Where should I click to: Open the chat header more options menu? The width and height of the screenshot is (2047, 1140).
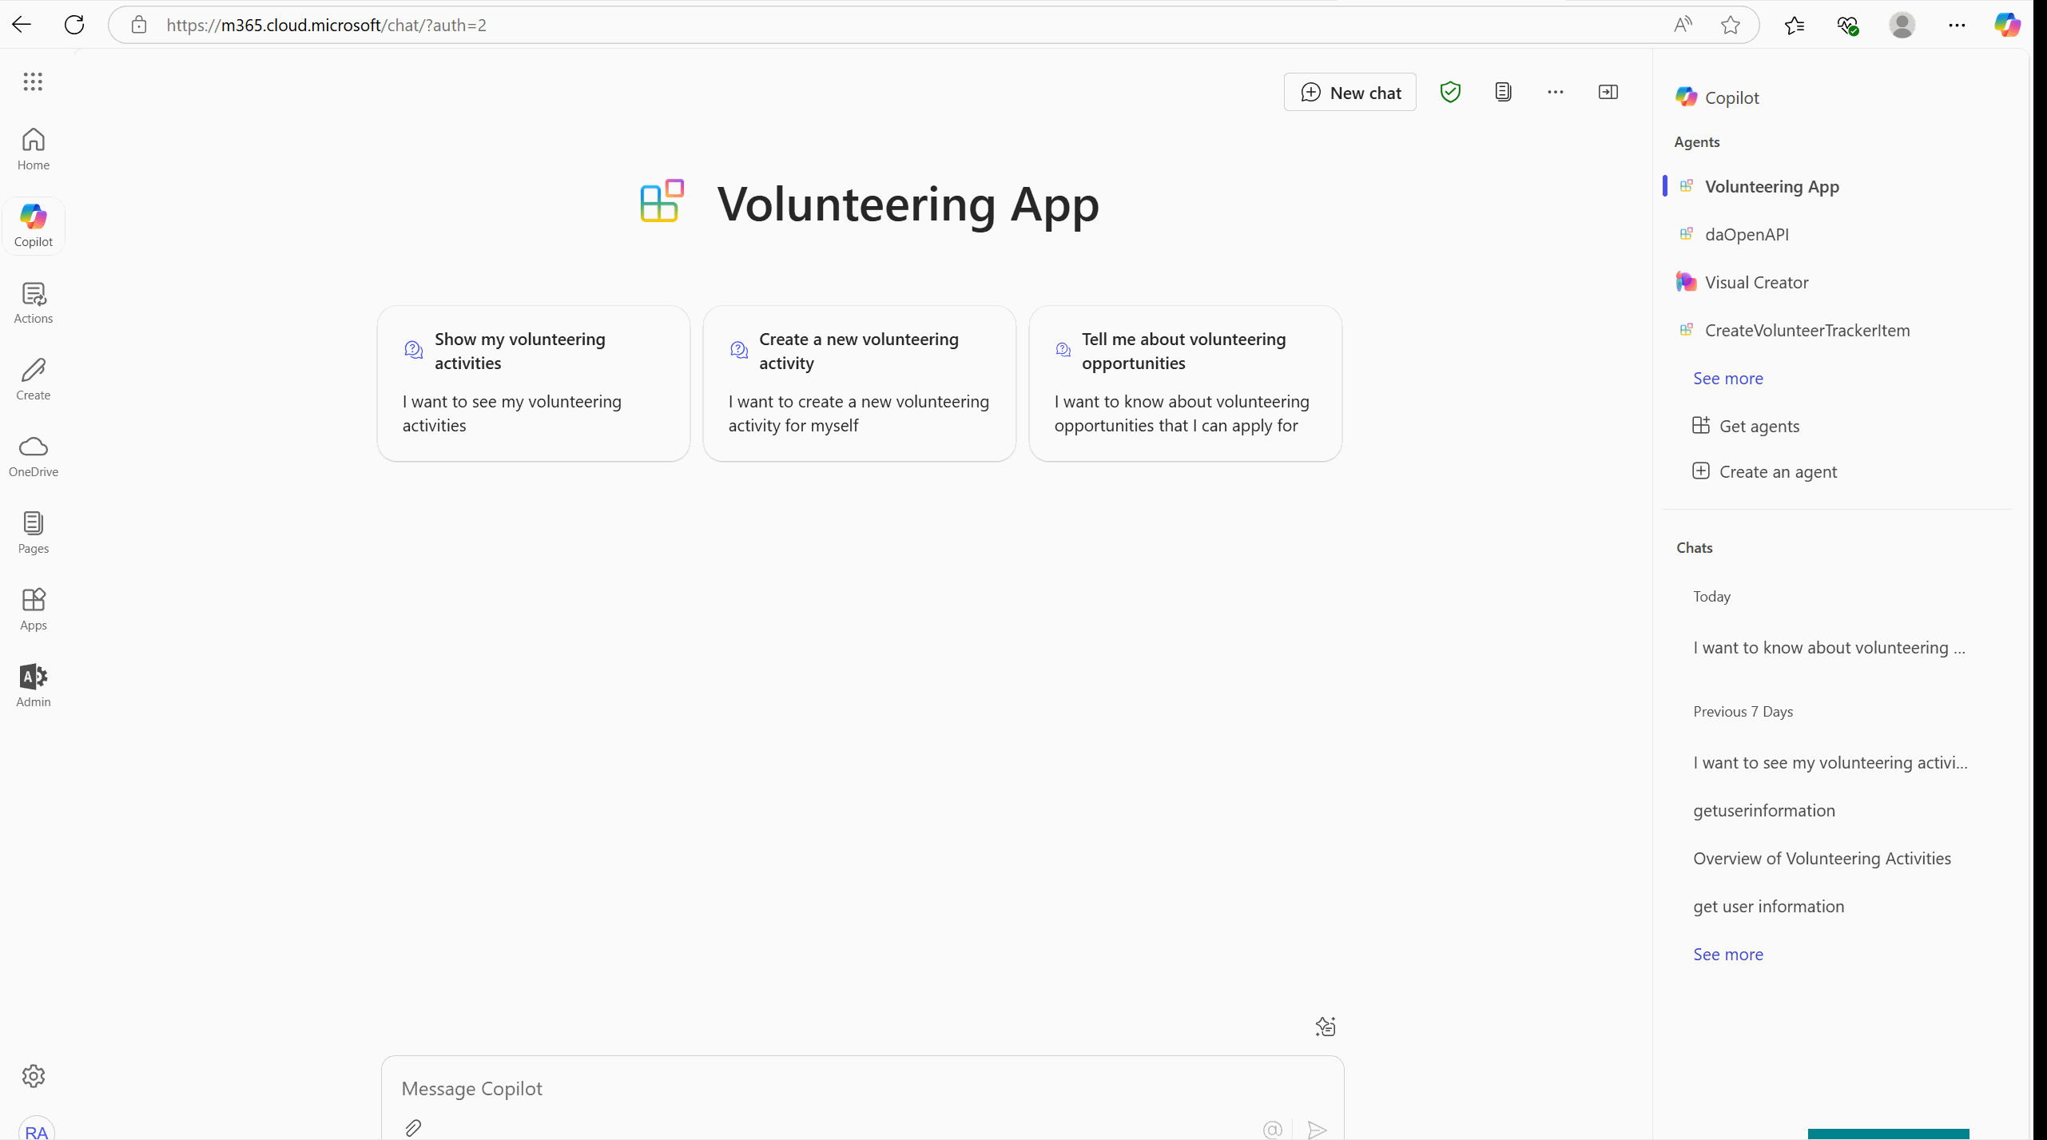coord(1555,92)
